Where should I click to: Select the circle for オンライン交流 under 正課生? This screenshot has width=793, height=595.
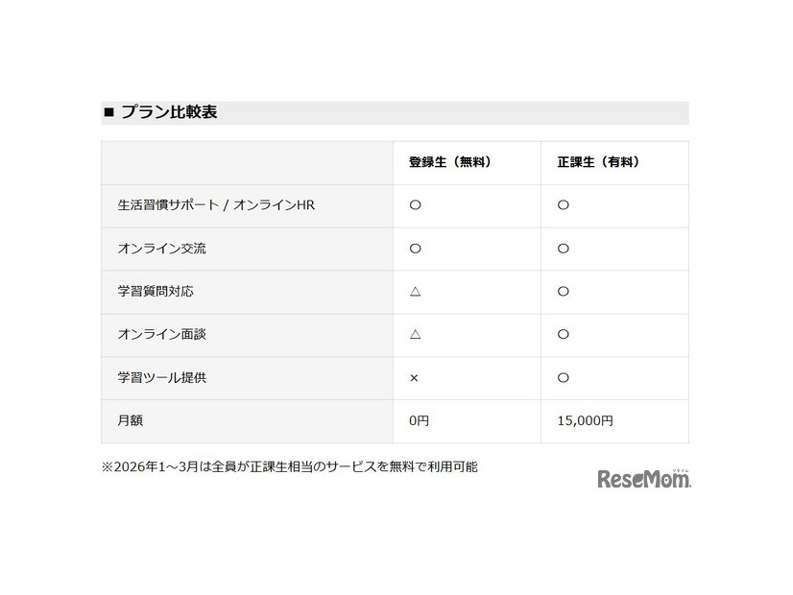pyautogui.click(x=564, y=249)
